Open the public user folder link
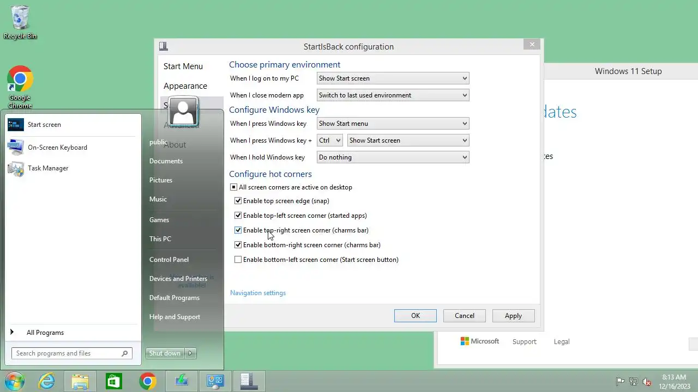This screenshot has width=698, height=392. [158, 142]
